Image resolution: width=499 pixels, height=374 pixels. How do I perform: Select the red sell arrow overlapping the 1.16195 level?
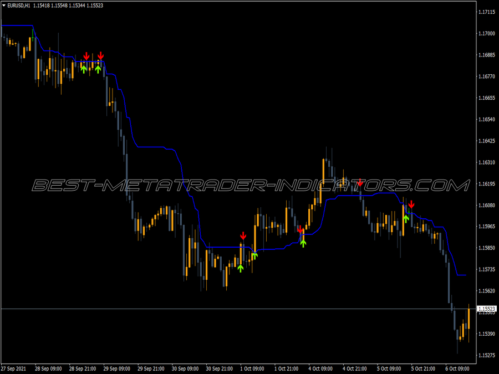(360, 182)
